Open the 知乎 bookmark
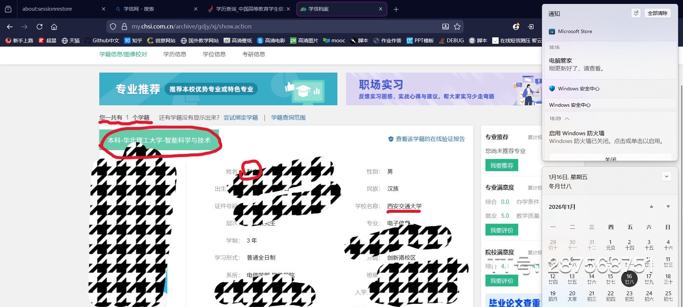The height and width of the screenshot is (307, 683). coord(133,41)
